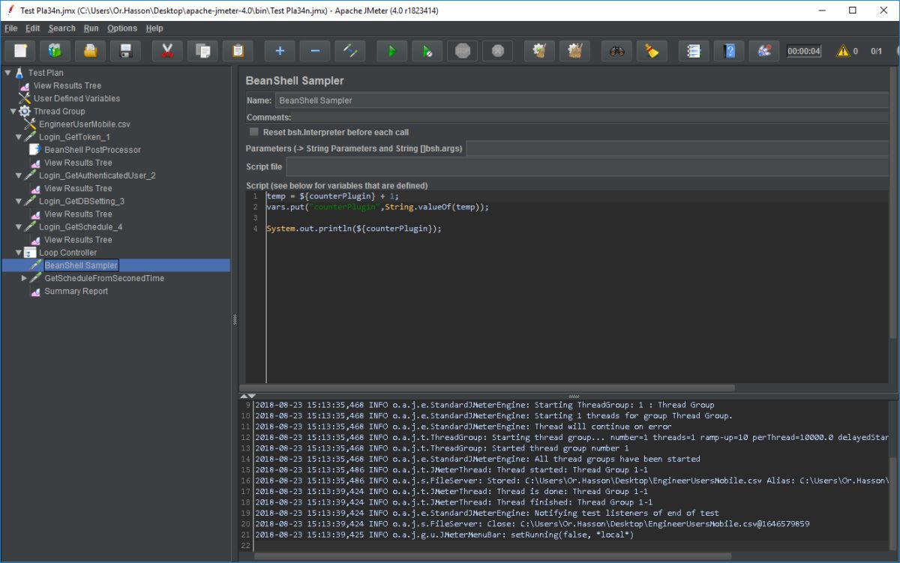Image resolution: width=900 pixels, height=563 pixels.
Task: Open the Options menu
Action: coord(122,28)
